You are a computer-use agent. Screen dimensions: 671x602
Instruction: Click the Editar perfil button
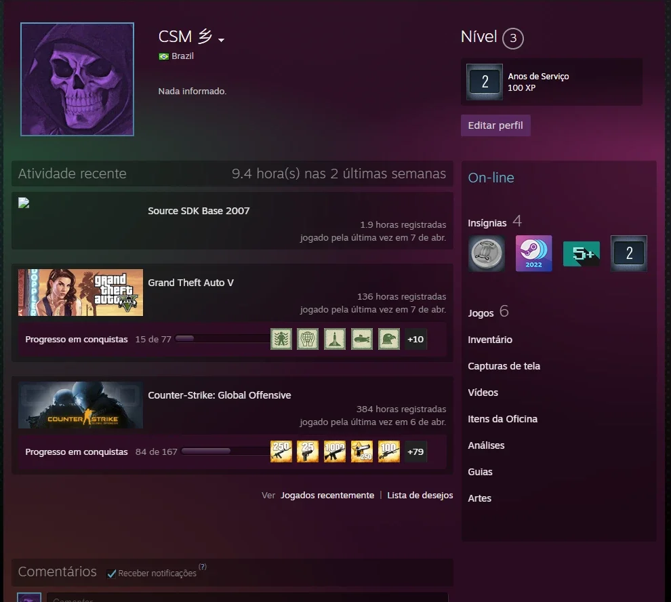click(495, 125)
